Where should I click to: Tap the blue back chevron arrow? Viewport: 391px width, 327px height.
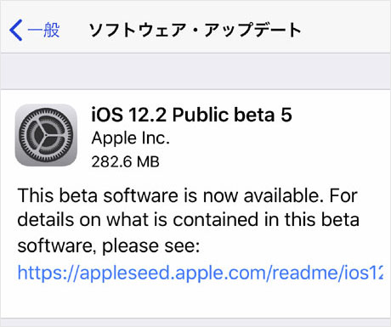click(x=15, y=30)
